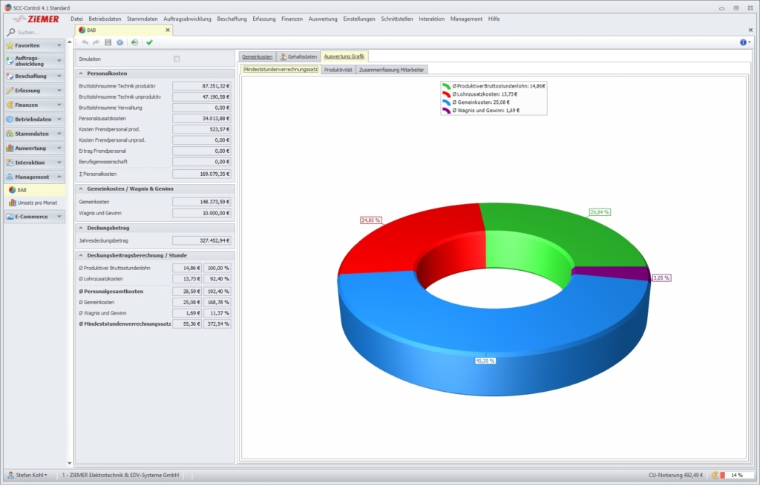
Task: Close the BAB document tab
Action: [168, 30]
